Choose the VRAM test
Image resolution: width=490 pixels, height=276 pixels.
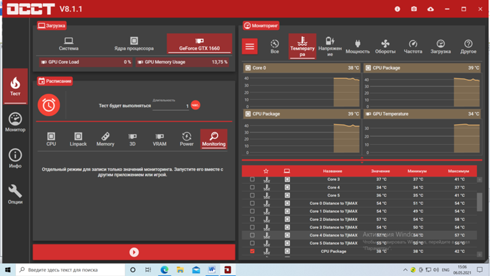159,139
